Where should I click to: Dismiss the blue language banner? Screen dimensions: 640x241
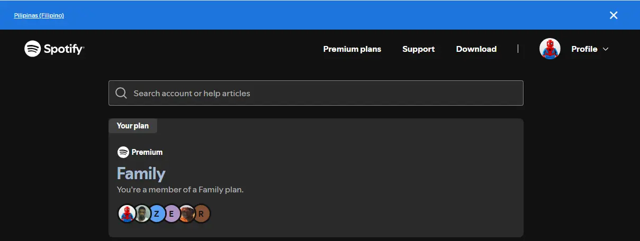click(x=614, y=15)
